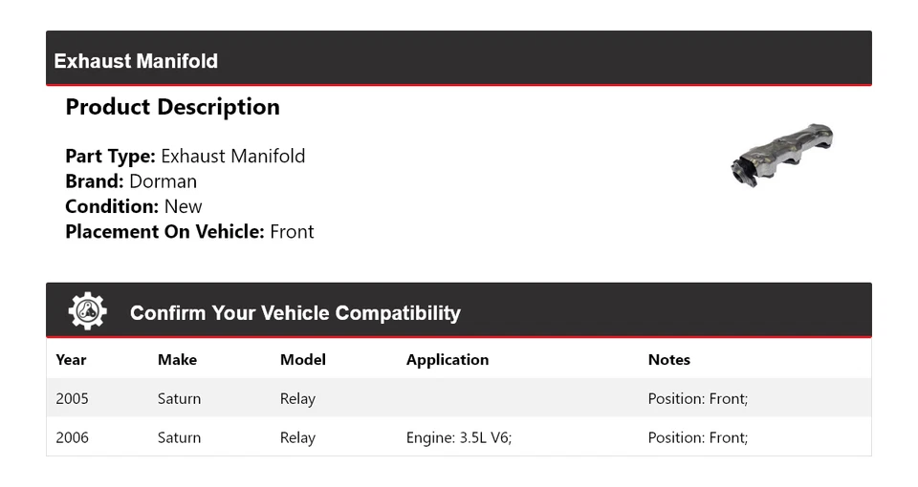This screenshot has height=487, width=918.
Task: Click the Notes column header
Action: pyautogui.click(x=668, y=360)
